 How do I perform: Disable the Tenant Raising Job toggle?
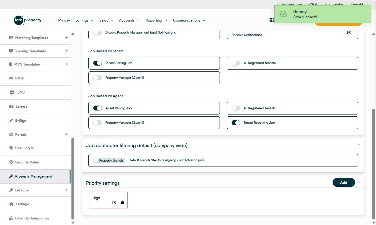98,63
